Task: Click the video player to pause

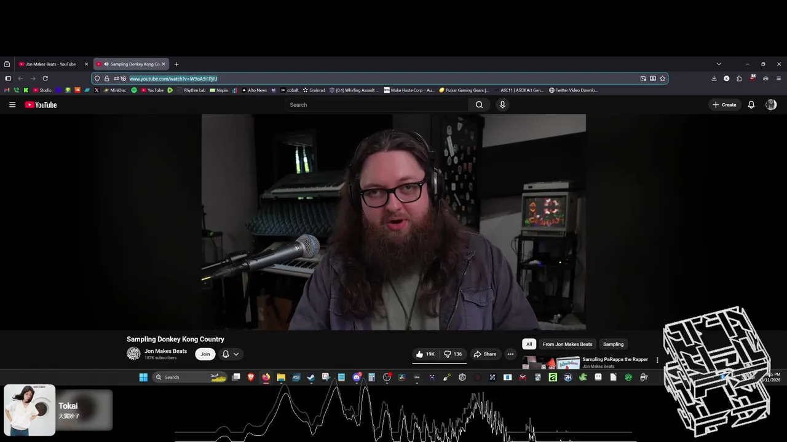Action: [x=393, y=222]
